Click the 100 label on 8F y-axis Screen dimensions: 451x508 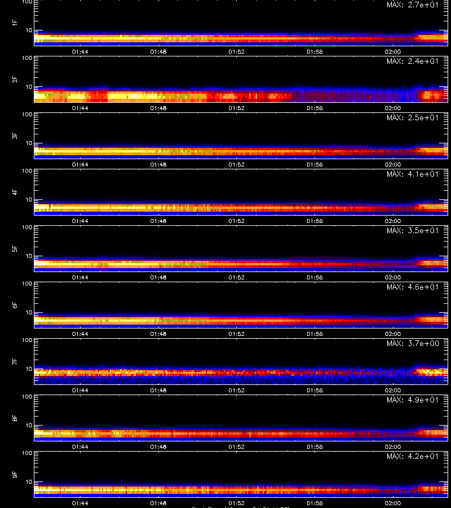(27, 397)
